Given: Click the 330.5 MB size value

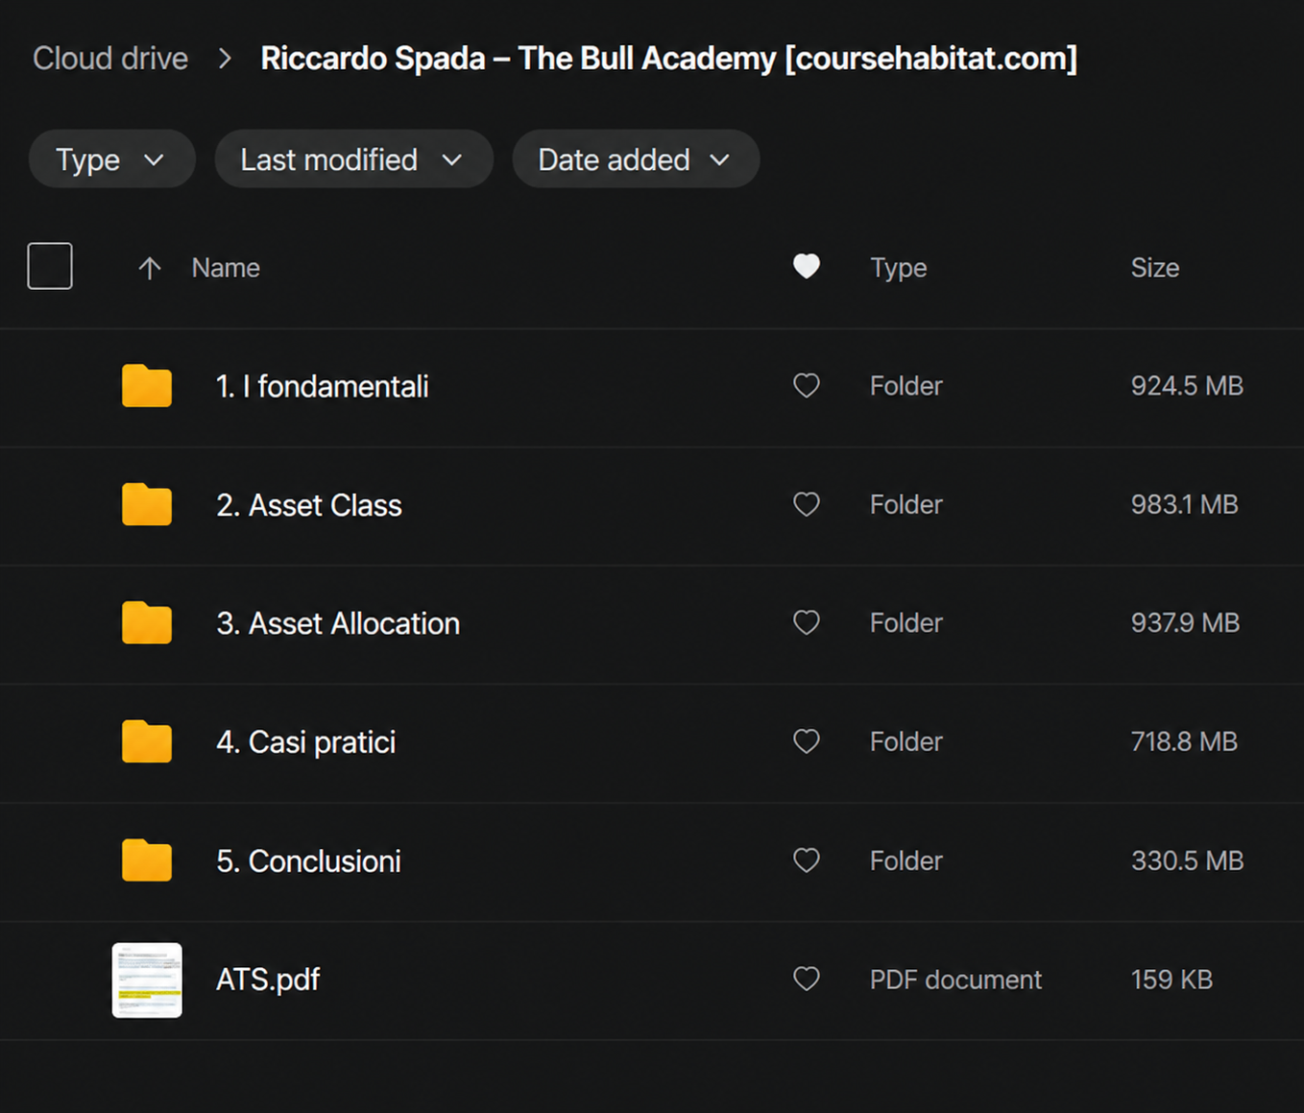Looking at the screenshot, I should coord(1187,860).
